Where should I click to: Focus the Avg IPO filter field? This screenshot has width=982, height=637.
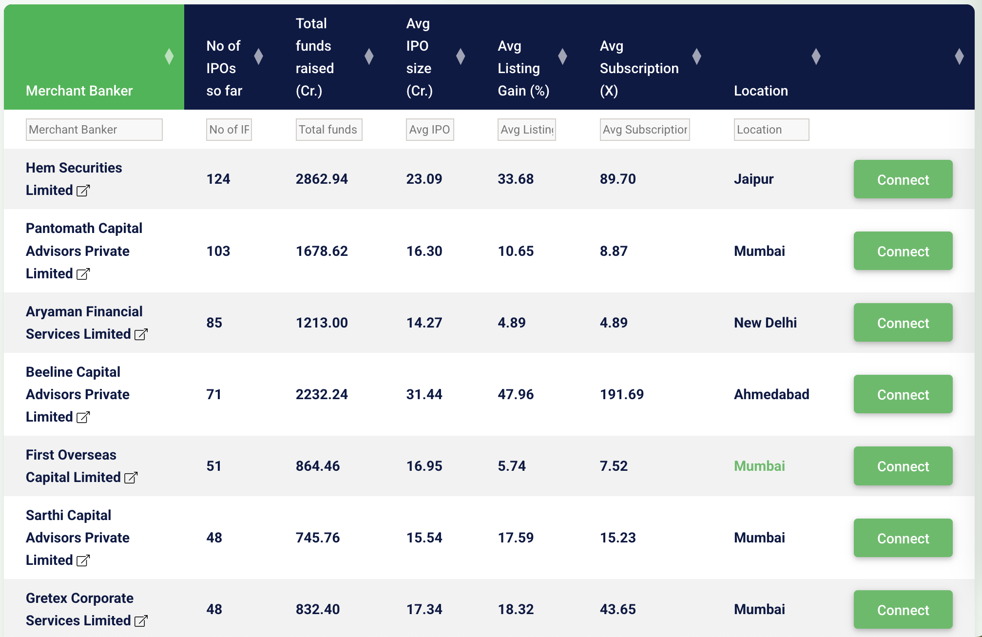[x=430, y=130]
